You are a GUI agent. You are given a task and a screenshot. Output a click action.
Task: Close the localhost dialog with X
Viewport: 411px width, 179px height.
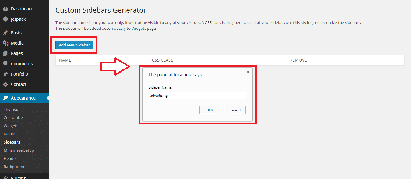pos(248,72)
